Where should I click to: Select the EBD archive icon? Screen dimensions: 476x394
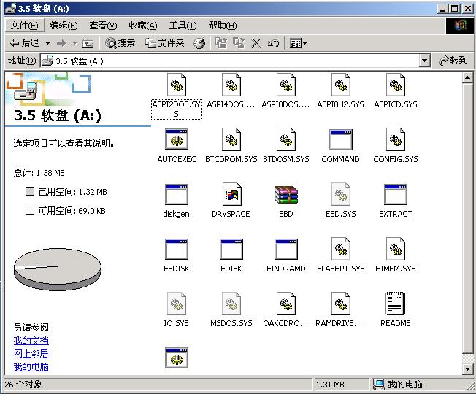[286, 194]
